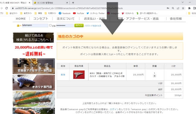Close the テレマン楽器 WEB SHOP tab
This screenshot has height=114, width=196.
[30, 3]
